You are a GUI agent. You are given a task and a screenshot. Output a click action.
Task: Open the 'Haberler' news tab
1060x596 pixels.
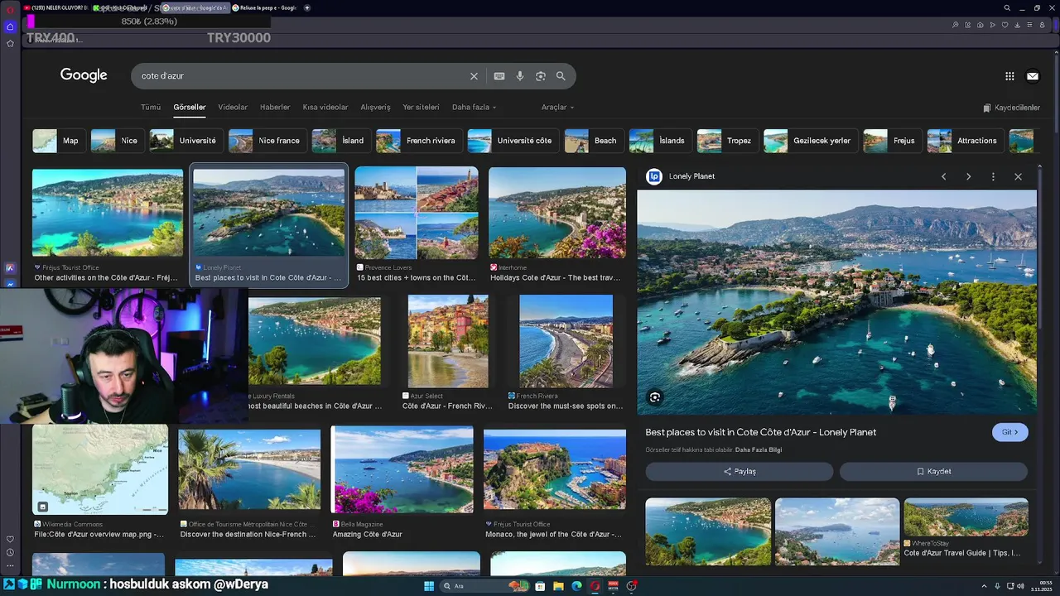(x=275, y=107)
